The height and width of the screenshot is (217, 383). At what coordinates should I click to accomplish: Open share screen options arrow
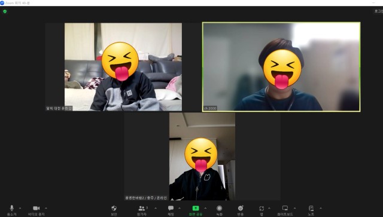(x=205, y=208)
